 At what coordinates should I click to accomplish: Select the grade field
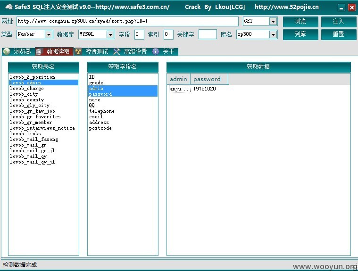123,82
